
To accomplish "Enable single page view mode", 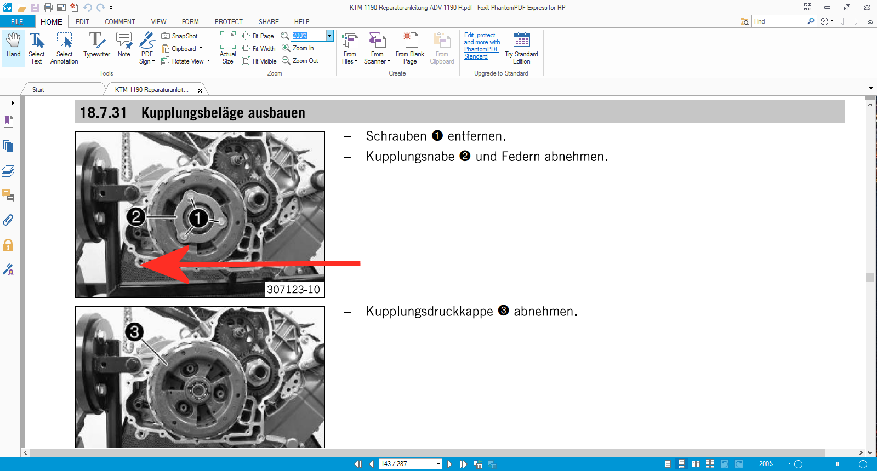I will coord(668,464).
